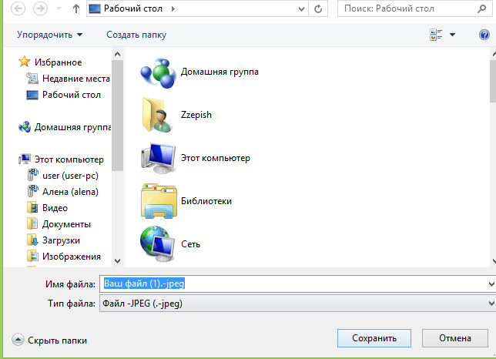496x359 pixels.
Task: Open Видео folder in sidebar
Action: [x=55, y=208]
